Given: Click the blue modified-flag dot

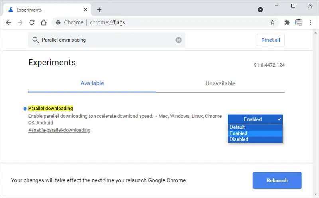Looking at the screenshot, I should pyautogui.click(x=25, y=109).
